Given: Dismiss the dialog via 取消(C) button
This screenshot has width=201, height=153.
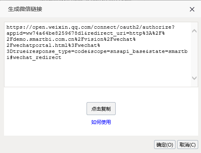Looking at the screenshot, I should 188,145.
